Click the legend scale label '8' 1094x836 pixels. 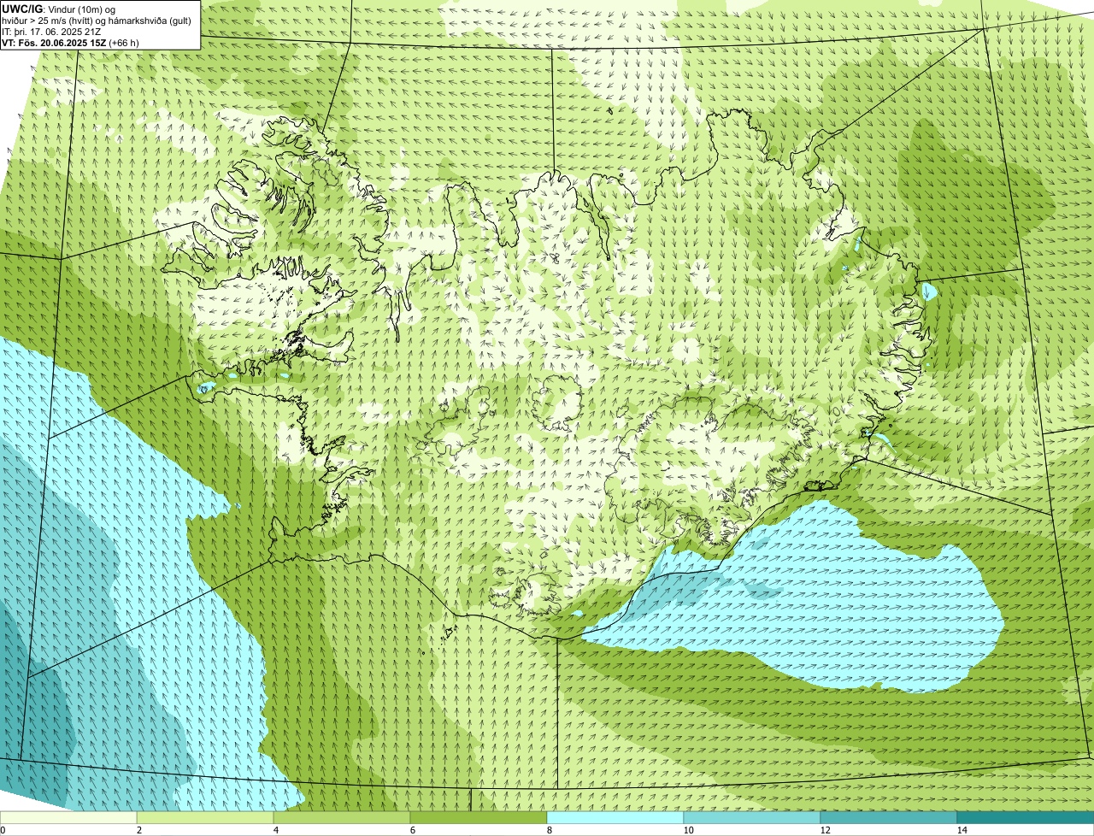click(x=549, y=830)
